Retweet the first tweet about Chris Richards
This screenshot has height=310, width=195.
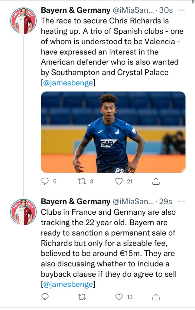82,181
